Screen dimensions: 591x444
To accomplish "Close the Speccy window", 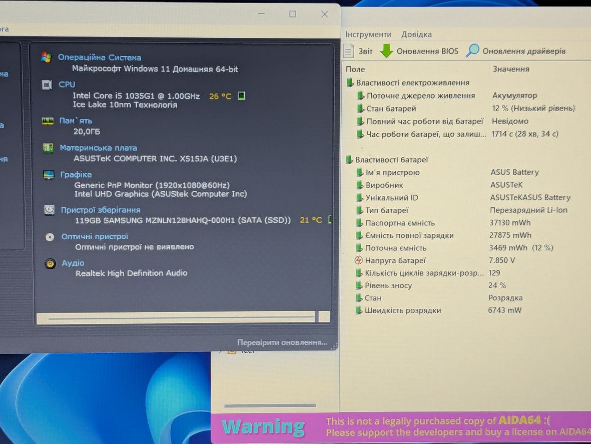I will pos(325,14).
